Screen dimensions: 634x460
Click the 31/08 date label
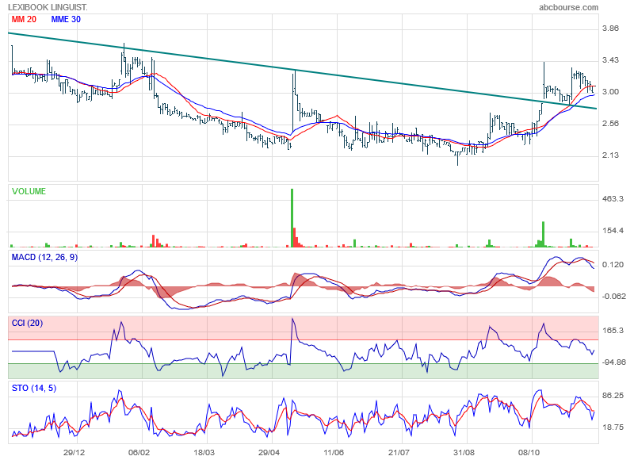464,452
